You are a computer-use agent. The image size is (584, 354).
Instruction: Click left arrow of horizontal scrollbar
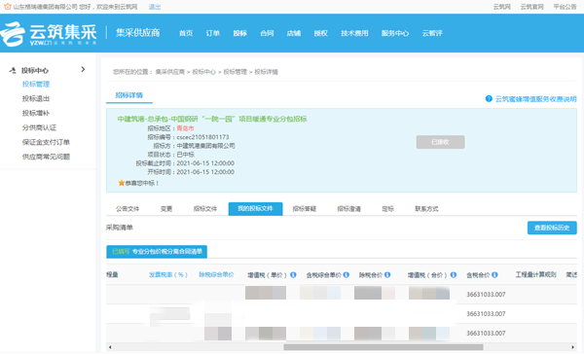pyautogui.click(x=110, y=347)
